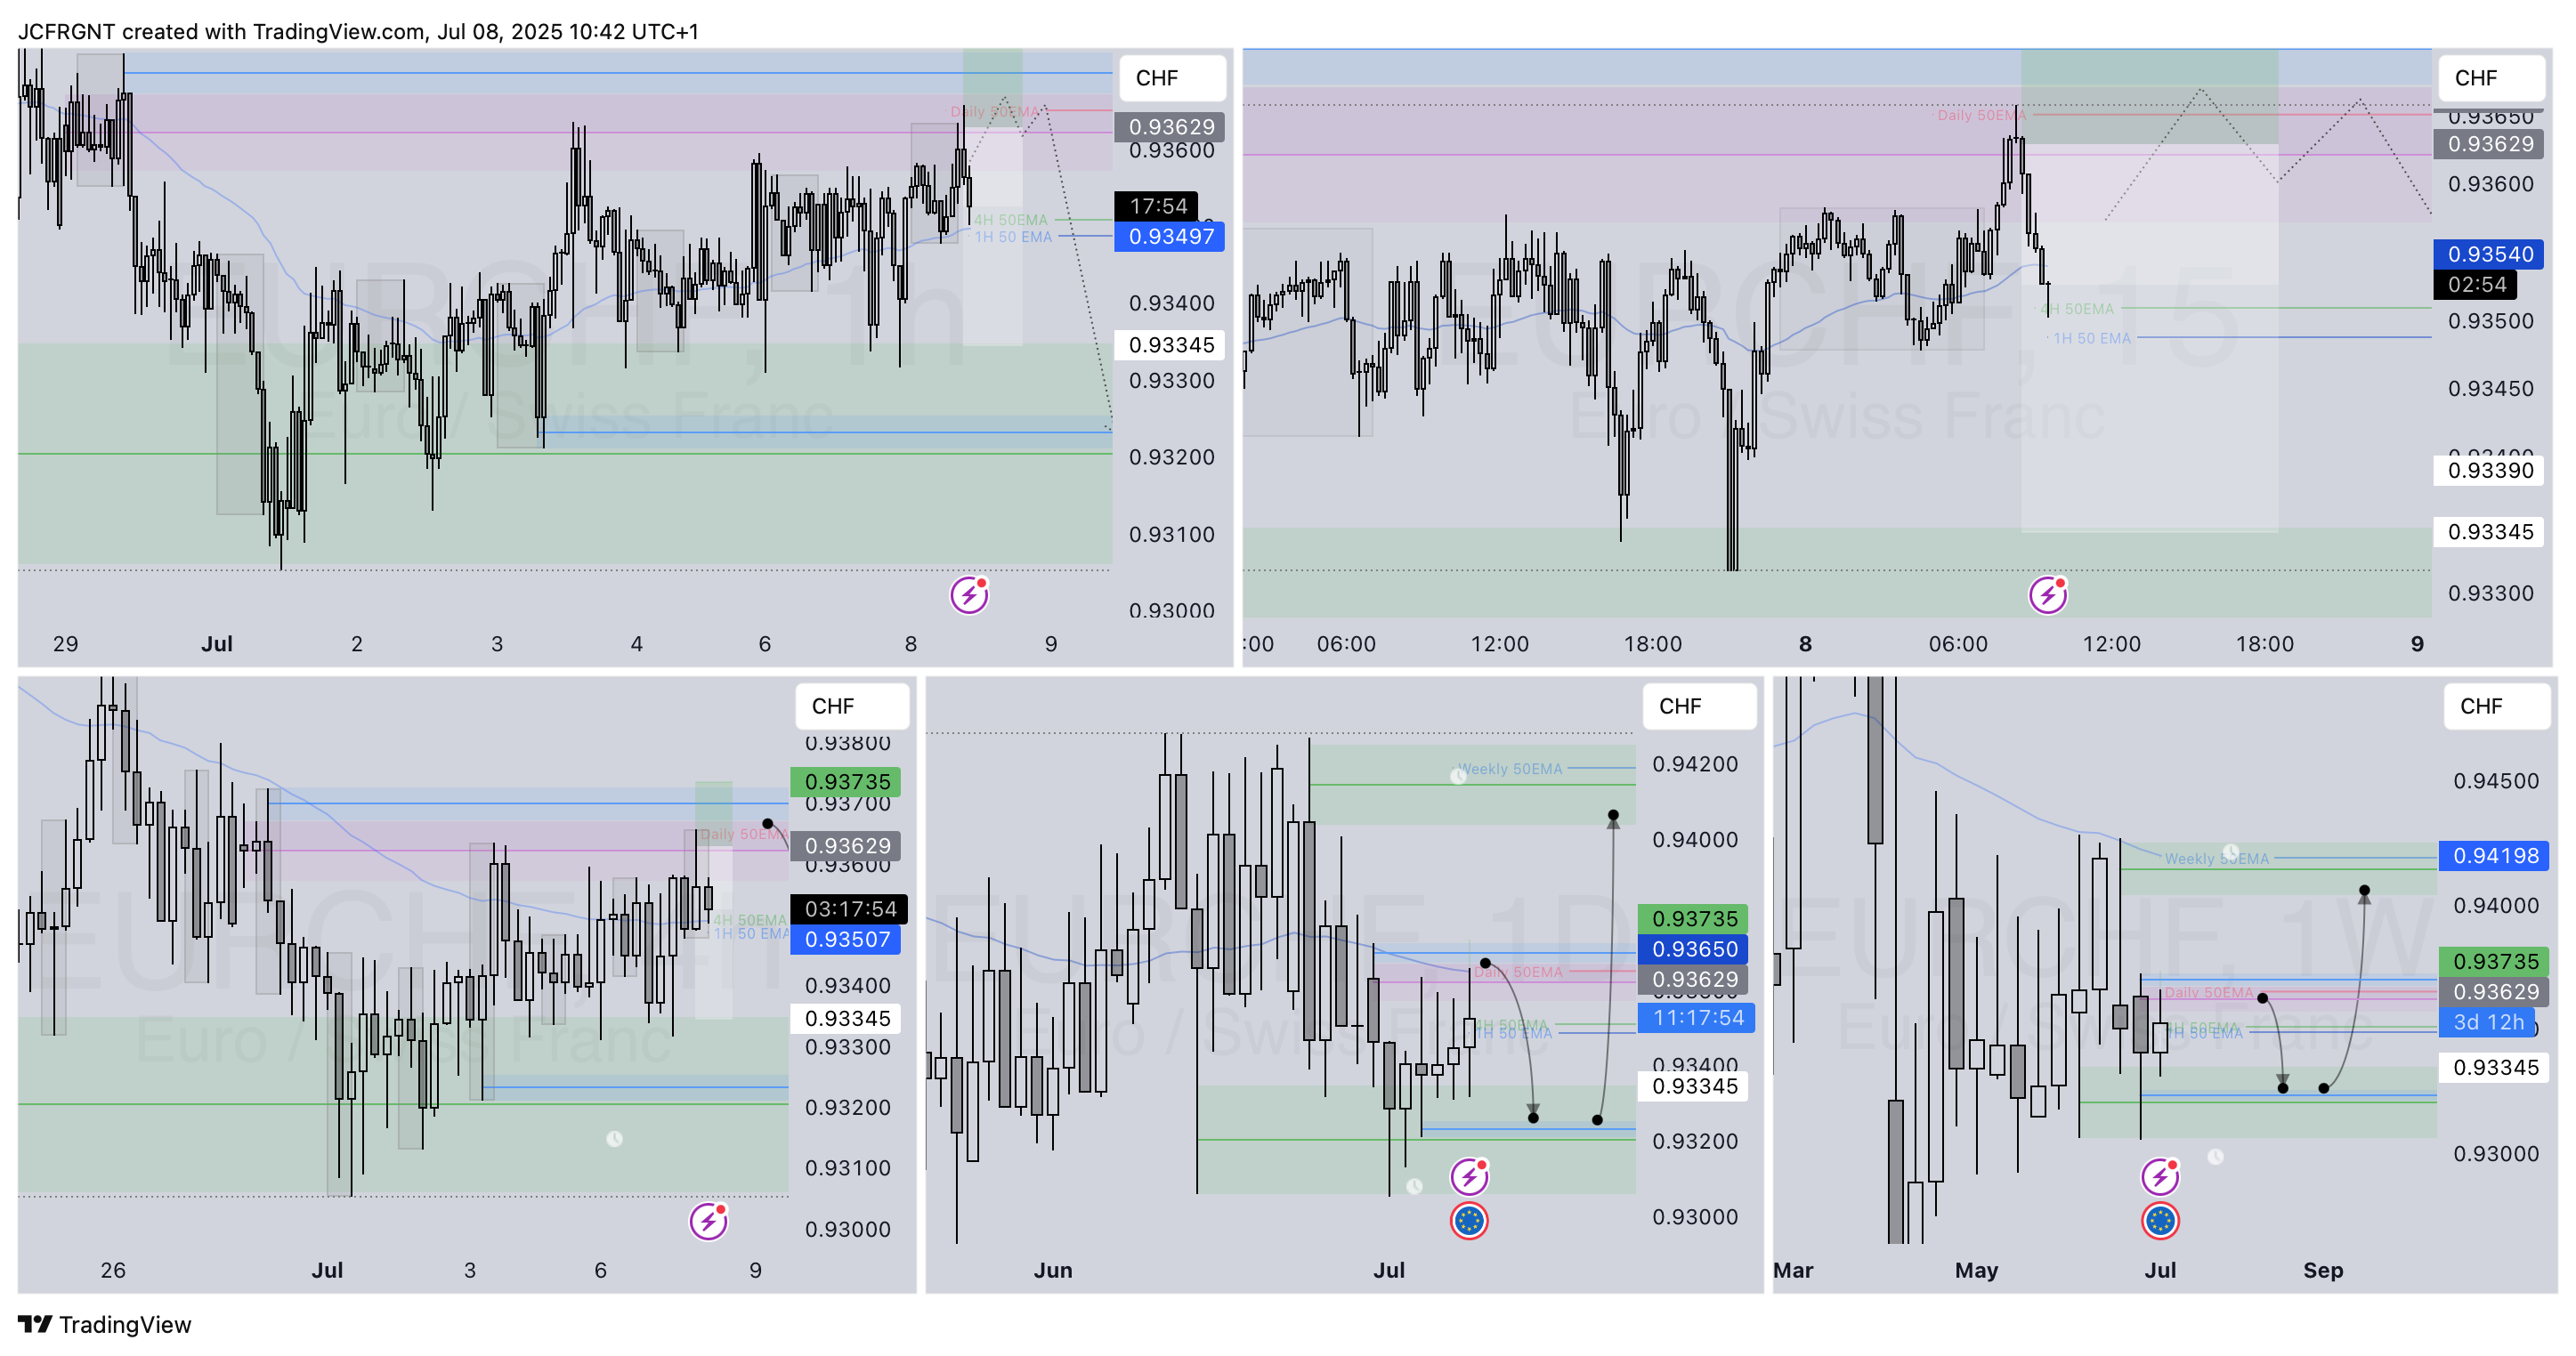
Task: Click the 1H 50 EMA label on 1h chart
Action: (1012, 237)
